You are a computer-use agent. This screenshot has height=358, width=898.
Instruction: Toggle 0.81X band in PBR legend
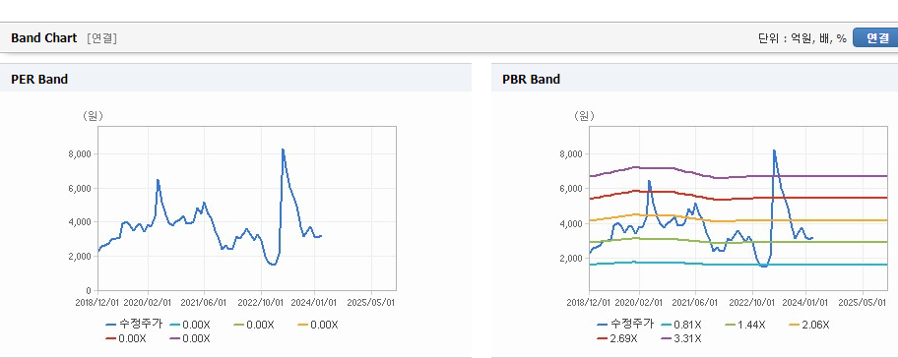coord(681,325)
